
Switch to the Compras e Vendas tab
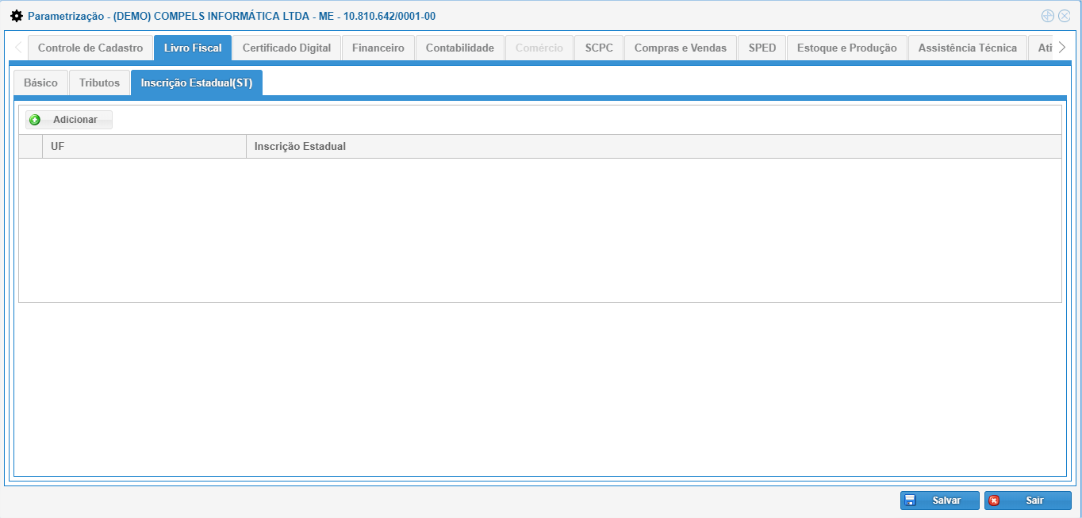click(681, 48)
